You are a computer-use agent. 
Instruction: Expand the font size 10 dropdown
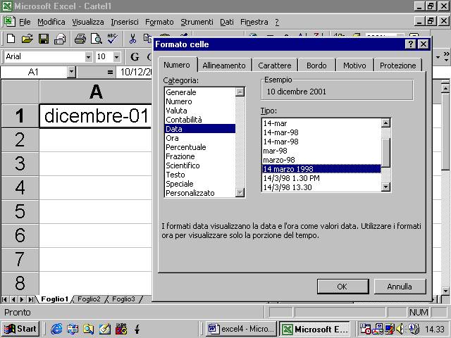coord(116,57)
